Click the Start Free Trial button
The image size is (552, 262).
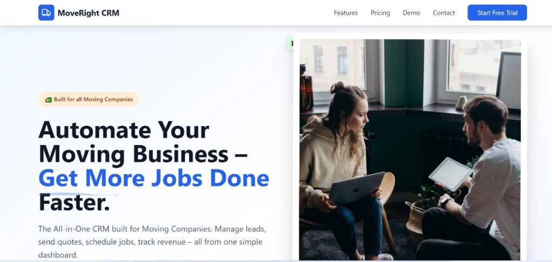pyautogui.click(x=497, y=13)
